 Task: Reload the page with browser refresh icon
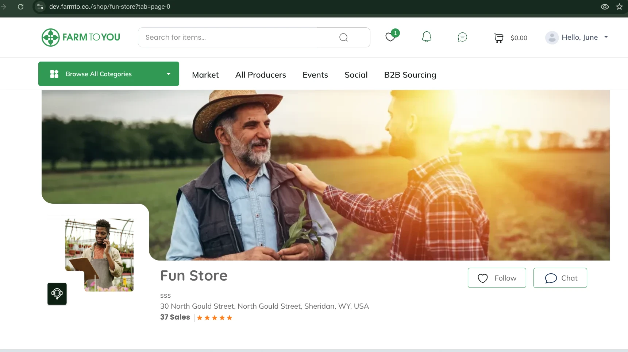click(21, 7)
